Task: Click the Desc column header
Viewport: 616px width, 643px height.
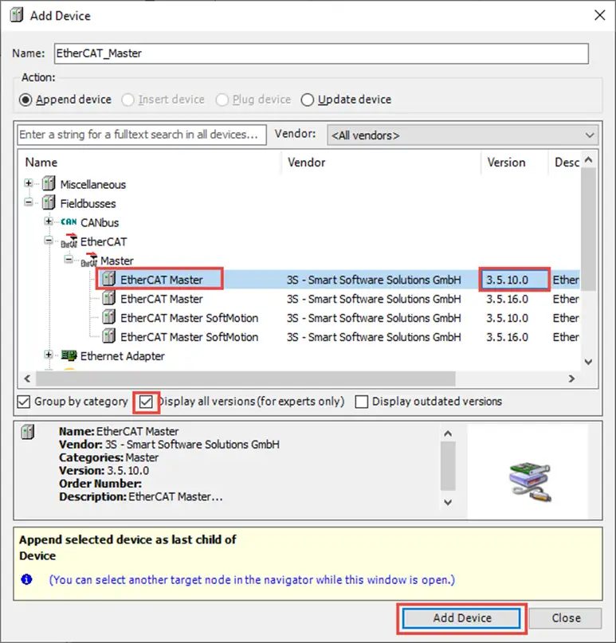Action: tap(564, 163)
